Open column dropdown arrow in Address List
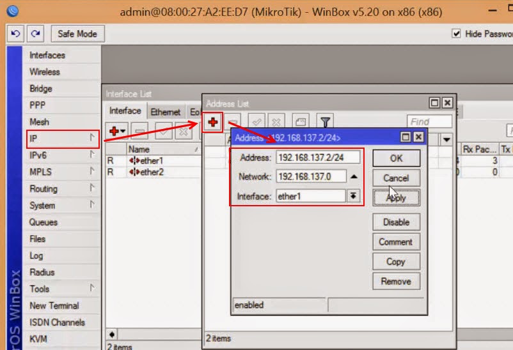Image resolution: width=513 pixels, height=350 pixels. [x=446, y=140]
